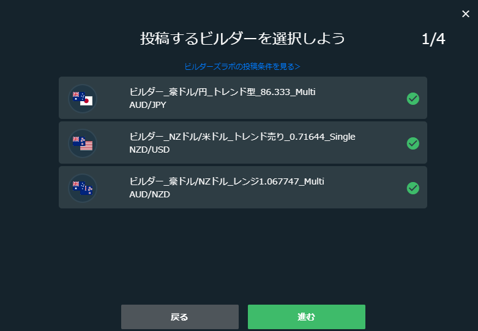Screen dimensions: 478x331
Task: Click the 投稿するビルダーを選択しよう heading
Action: 242,39
